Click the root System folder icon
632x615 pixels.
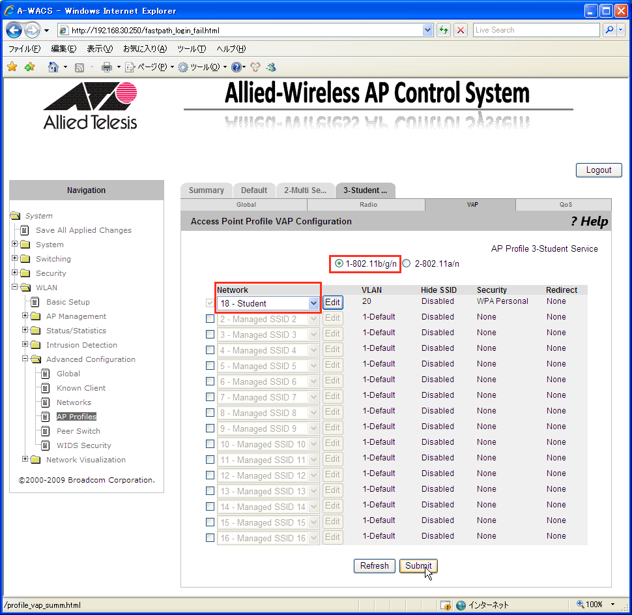[16, 215]
